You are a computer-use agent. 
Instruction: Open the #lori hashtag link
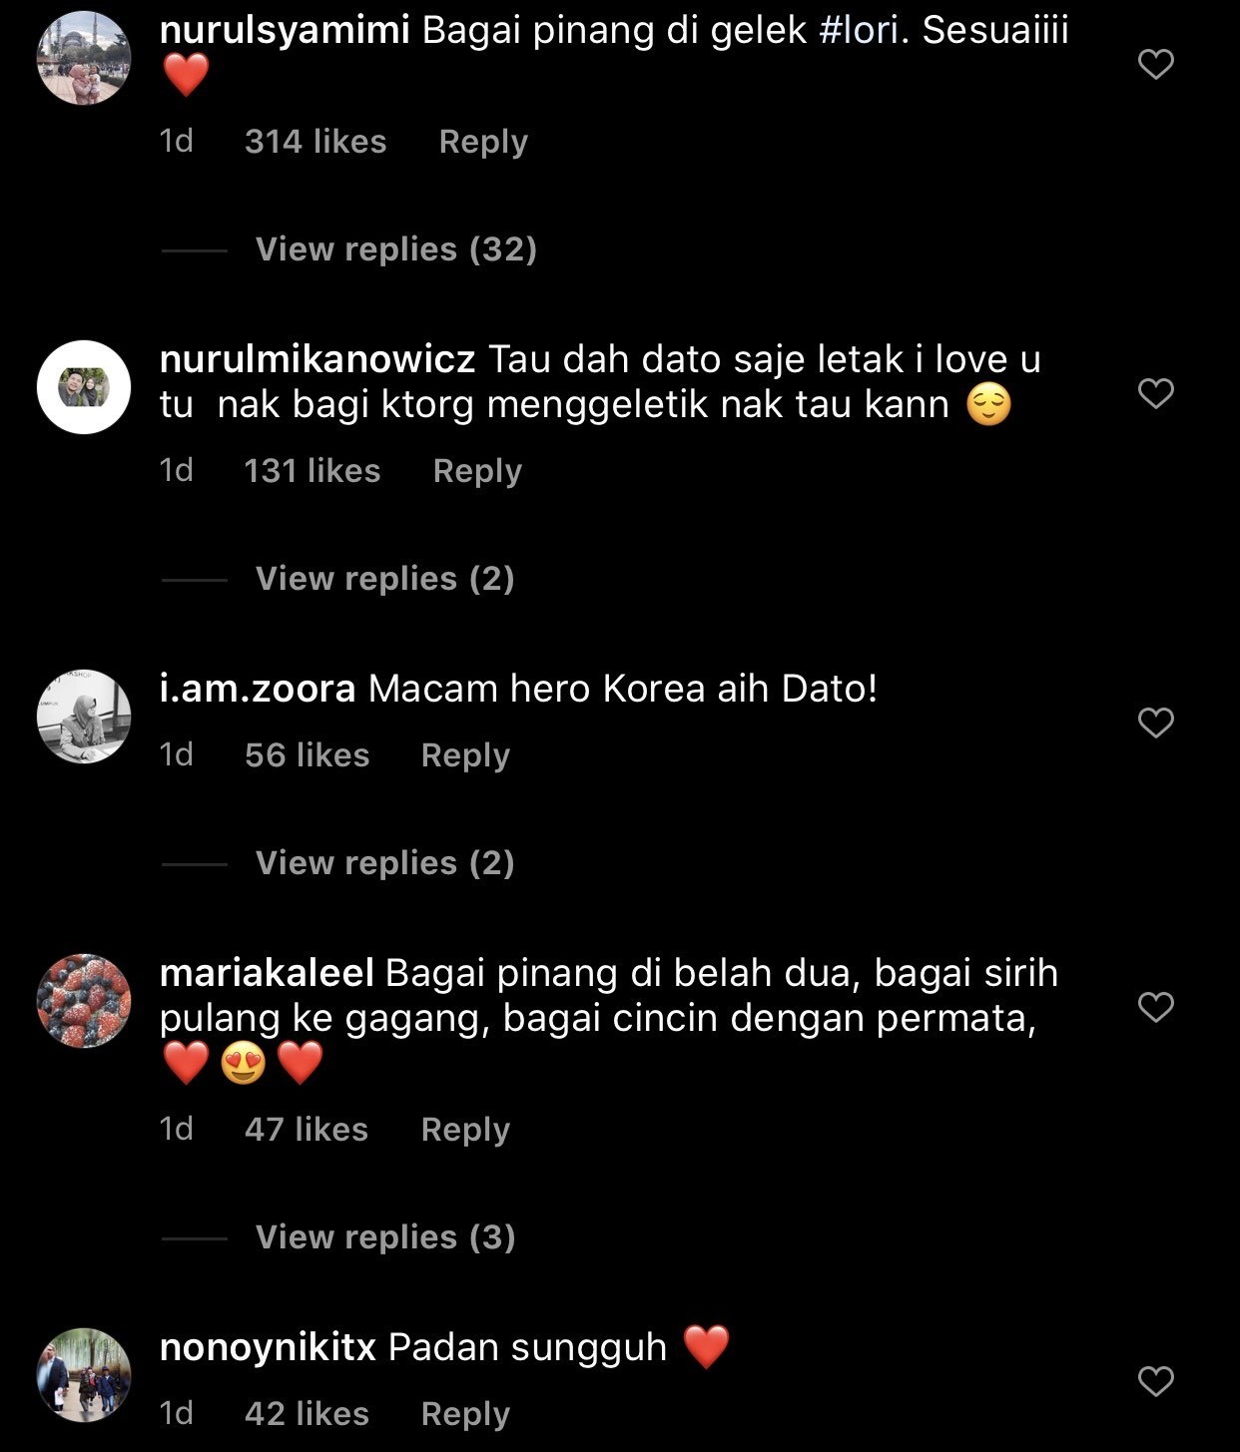pyautogui.click(x=859, y=30)
